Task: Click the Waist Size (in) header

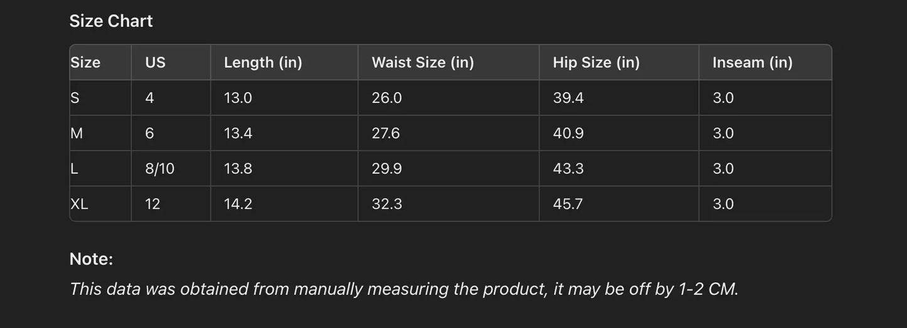Action: click(422, 63)
